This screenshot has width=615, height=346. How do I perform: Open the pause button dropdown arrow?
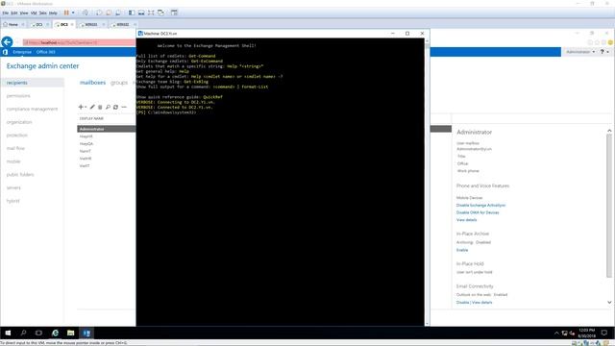(x=73, y=12)
